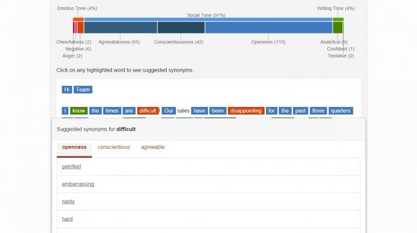This screenshot has width=417, height=233.
Task: Click the highlighted word 'quarters'
Action: point(340,111)
